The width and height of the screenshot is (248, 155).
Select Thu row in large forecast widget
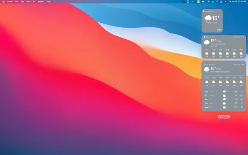point(224,91)
